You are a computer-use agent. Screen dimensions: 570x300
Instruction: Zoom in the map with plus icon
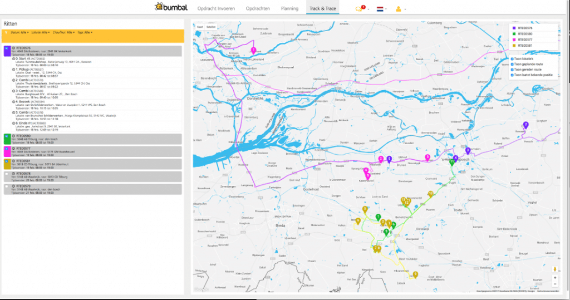tap(555, 277)
